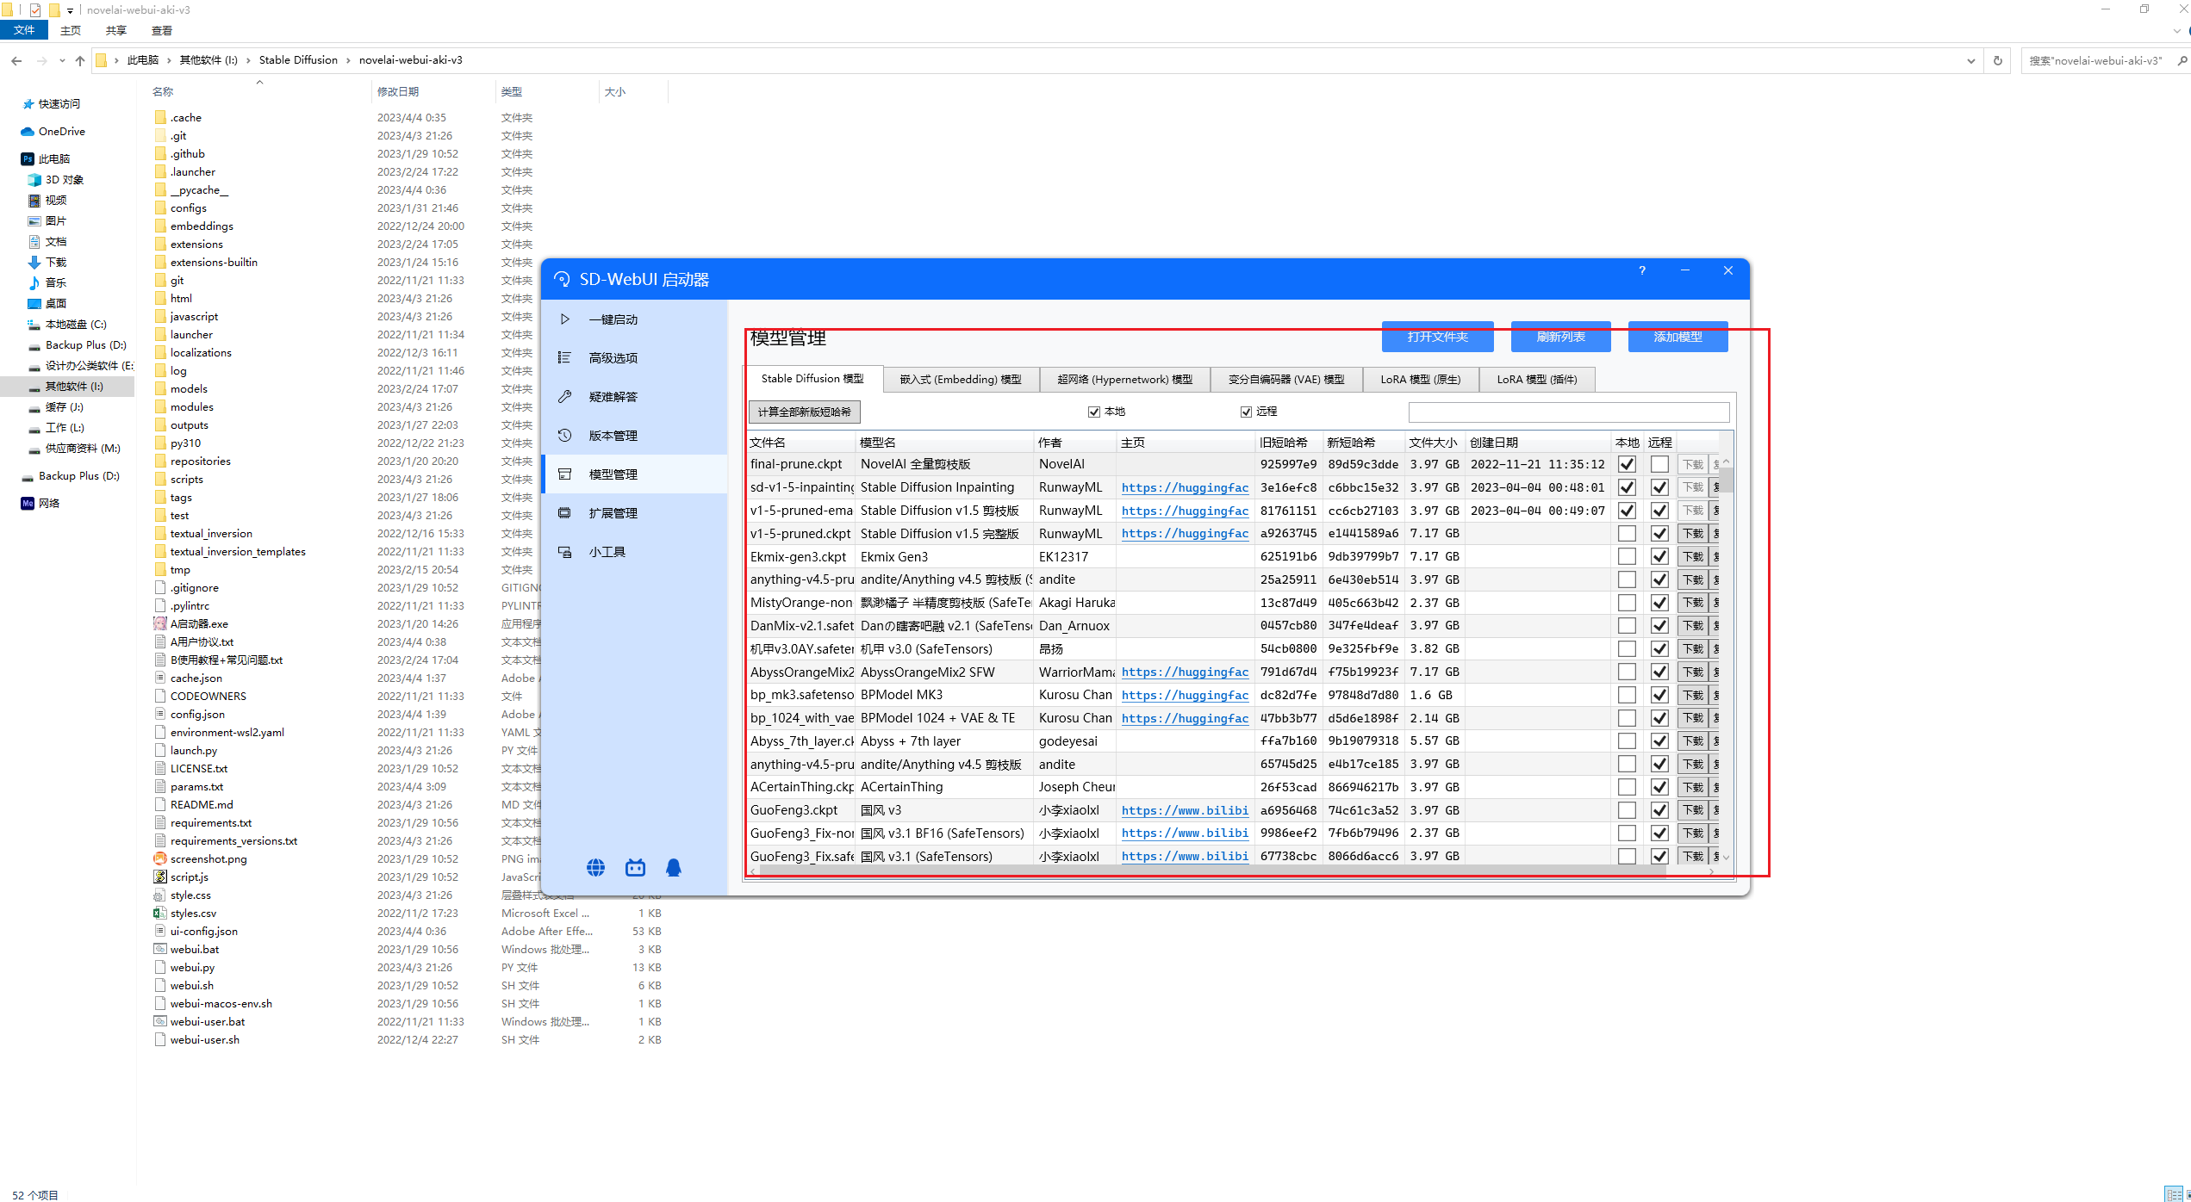Viewport: 2191px width, 1202px height.
Task: Expand the Explorer ribbon chevron
Action: [2177, 31]
